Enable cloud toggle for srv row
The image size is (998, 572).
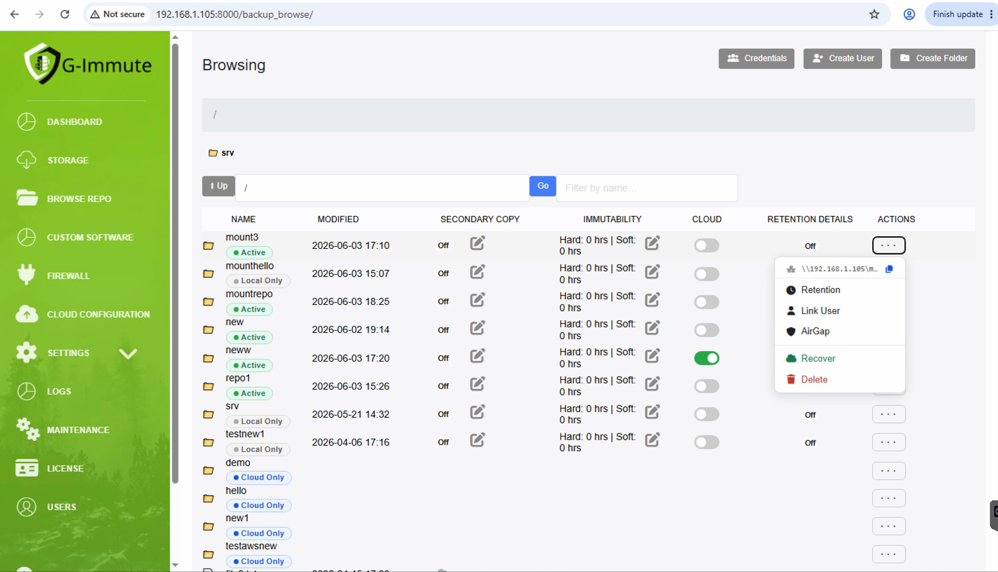[706, 414]
